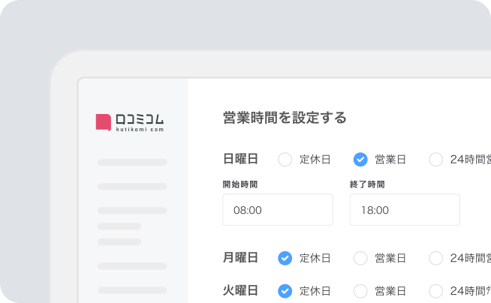Image resolution: width=491 pixels, height=303 pixels.
Task: Select 定休日 for 月曜日
Action: click(x=285, y=258)
